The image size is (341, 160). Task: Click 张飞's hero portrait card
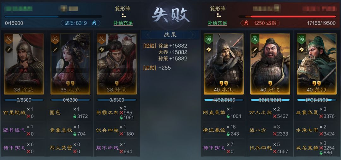[270, 64]
